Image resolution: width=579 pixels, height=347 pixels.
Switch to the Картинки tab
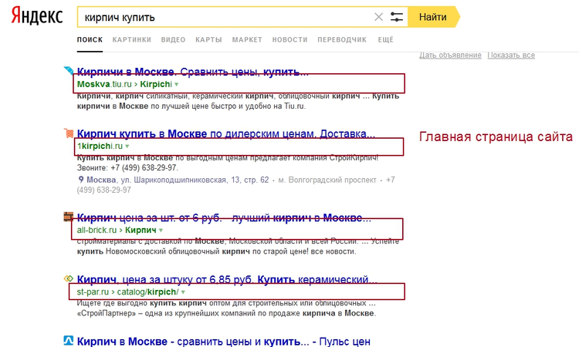click(132, 40)
